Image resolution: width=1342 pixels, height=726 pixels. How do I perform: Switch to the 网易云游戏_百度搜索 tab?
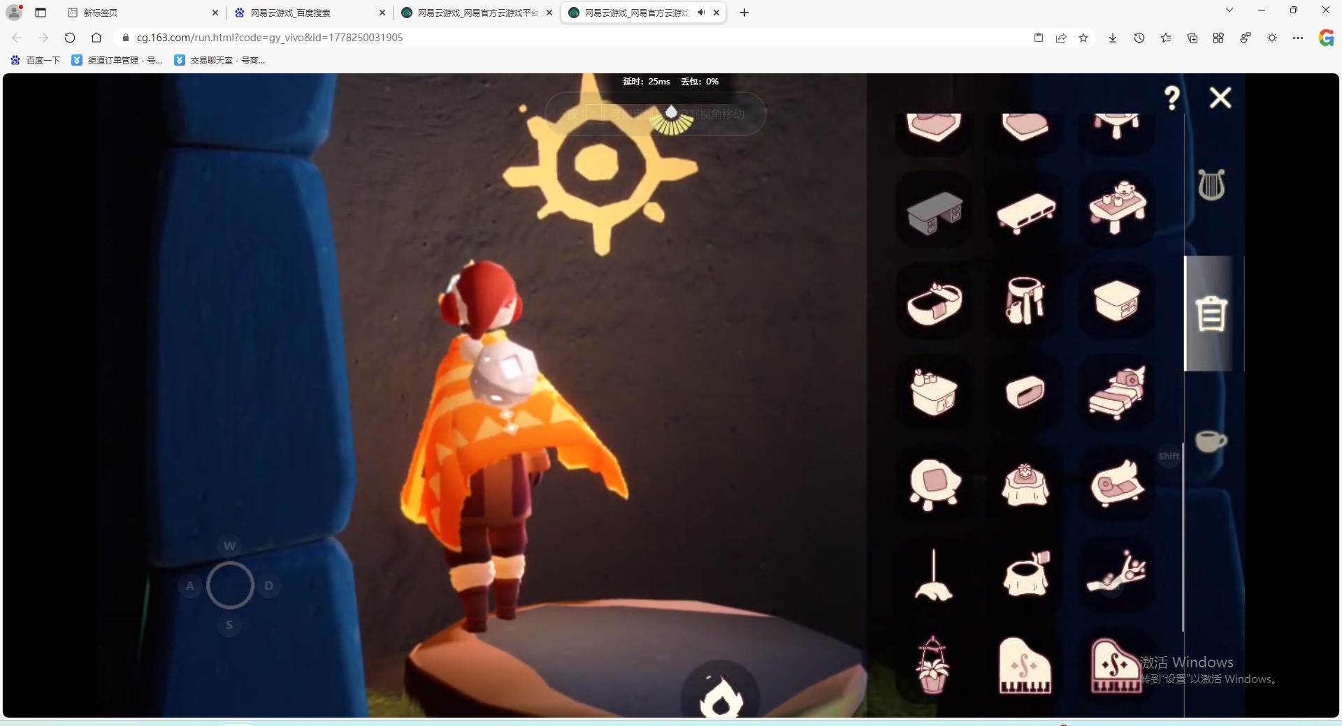(310, 13)
